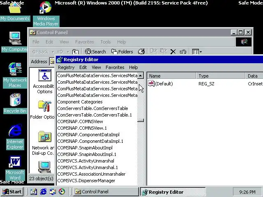263x197 pixels.
Task: Switch to Control Panel taskbar button
Action: (106, 192)
